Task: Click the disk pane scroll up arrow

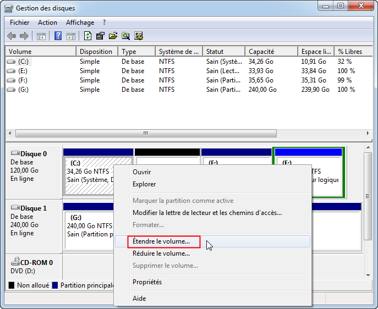Action: coord(368,147)
